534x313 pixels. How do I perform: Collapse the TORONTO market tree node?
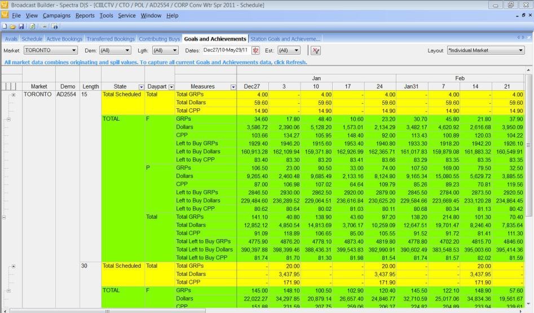[4, 217]
